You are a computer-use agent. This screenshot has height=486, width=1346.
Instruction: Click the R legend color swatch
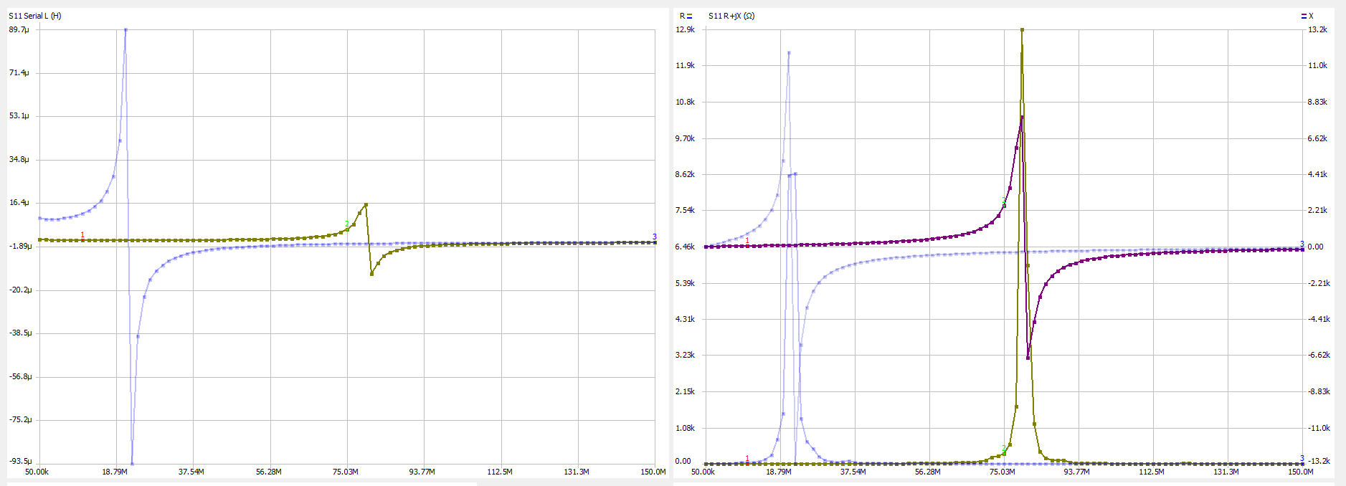point(689,16)
